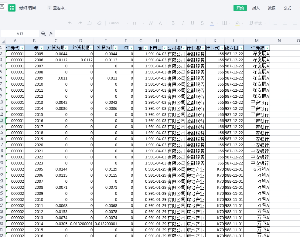This screenshot has height=237, width=300.
Task: Toggle underline formatting
Action: pos(193,23)
